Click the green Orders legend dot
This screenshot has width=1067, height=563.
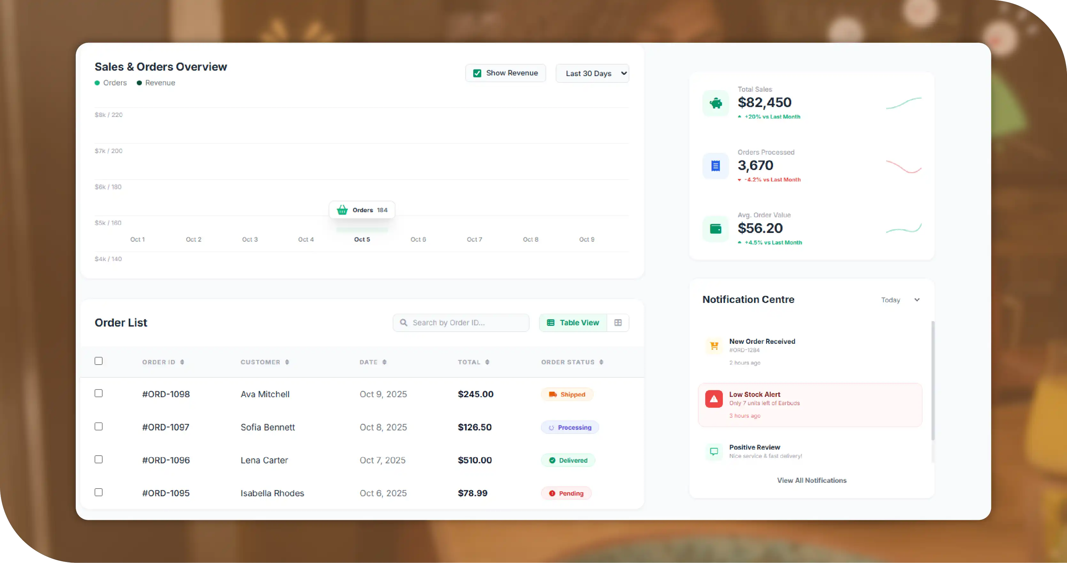pos(97,83)
